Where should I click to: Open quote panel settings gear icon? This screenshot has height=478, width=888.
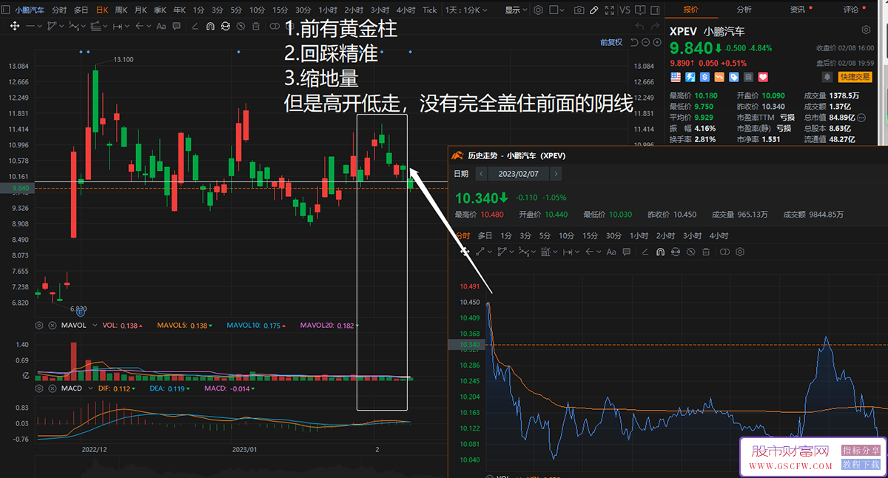click(x=867, y=30)
